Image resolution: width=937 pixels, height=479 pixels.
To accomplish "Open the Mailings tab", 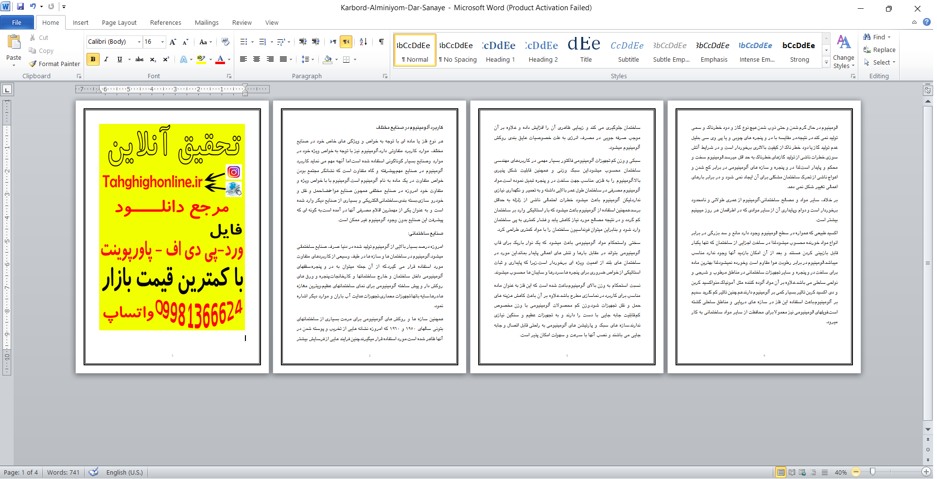I will pyautogui.click(x=207, y=22).
